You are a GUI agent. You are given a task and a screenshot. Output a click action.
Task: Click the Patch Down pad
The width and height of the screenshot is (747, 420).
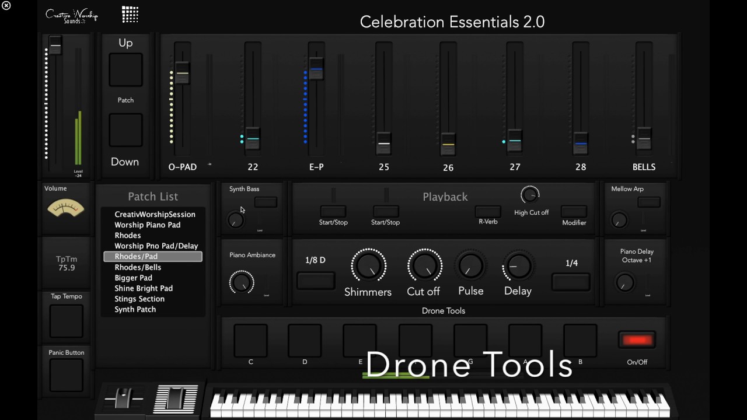tap(125, 130)
